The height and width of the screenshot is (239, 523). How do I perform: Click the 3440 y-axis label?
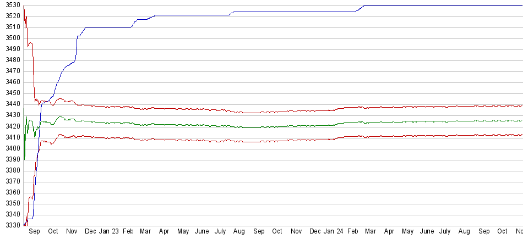pyautogui.click(x=10, y=104)
